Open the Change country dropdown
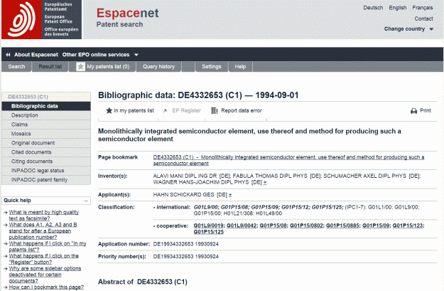The image size is (444, 291). click(x=431, y=29)
